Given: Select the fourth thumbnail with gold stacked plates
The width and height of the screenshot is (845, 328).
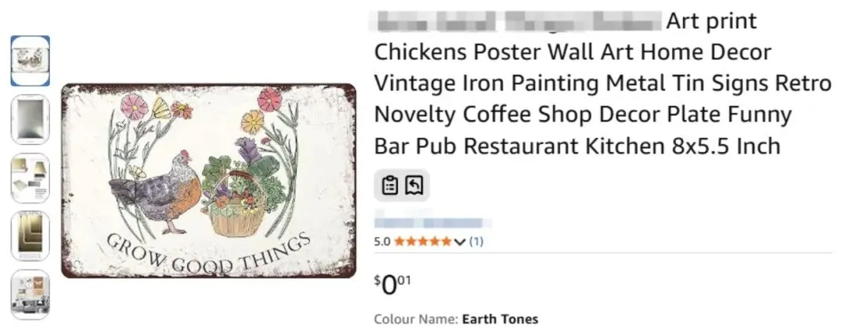Looking at the screenshot, I should pos(31,236).
